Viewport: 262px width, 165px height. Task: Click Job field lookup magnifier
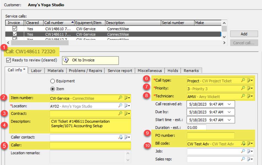(x=243, y=151)
